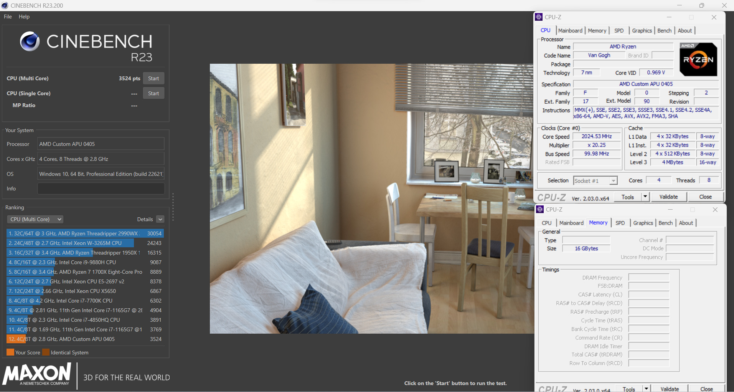This screenshot has width=734, height=392.
Task: Click Validate button in upper CPU-Z
Action: pyautogui.click(x=668, y=197)
